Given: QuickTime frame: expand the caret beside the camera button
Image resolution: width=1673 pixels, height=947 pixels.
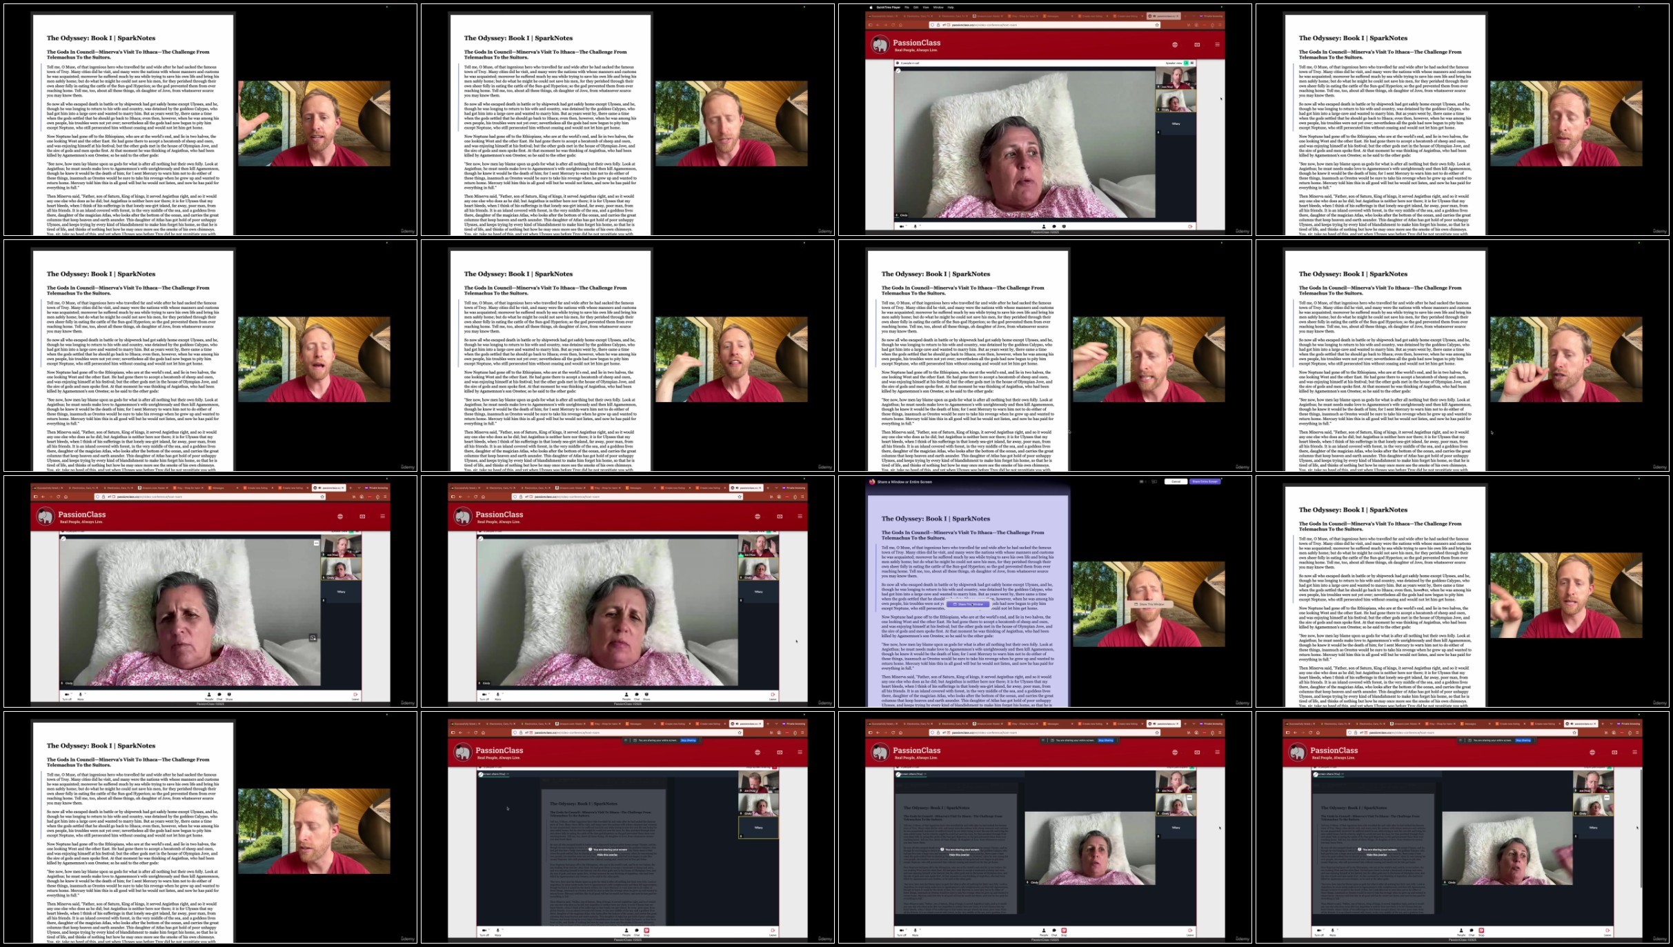Looking at the screenshot, I should click(907, 226).
